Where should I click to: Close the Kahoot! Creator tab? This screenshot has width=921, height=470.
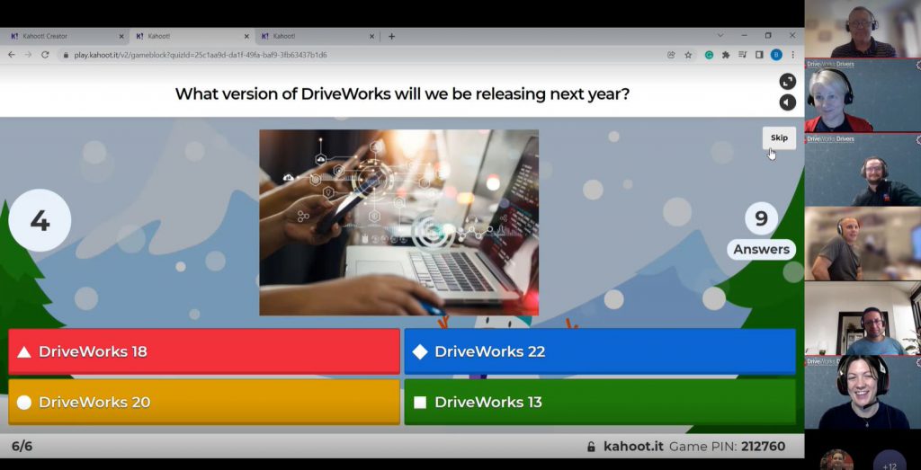coord(121,36)
